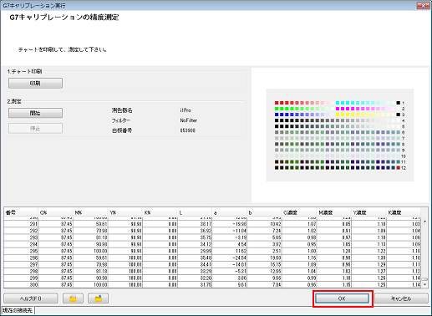432x316 pixels.
Task: Click the K% column header
Action: (x=160, y=212)
